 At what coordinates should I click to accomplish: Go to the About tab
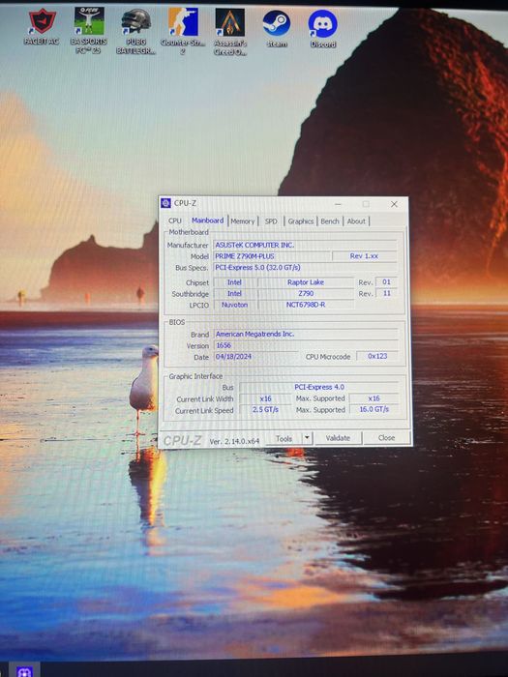click(356, 221)
